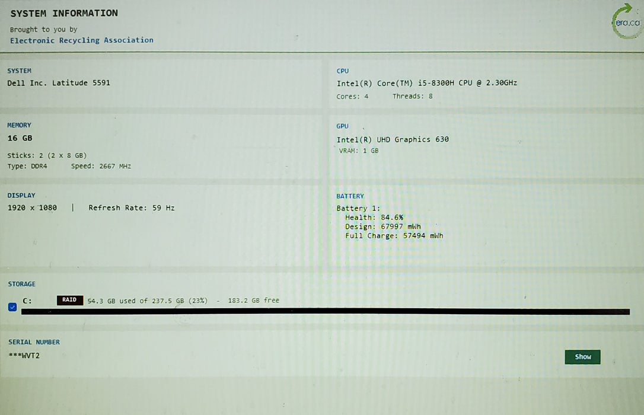Click the SYSTEM INFORMATION heading
This screenshot has height=415, width=644.
point(64,13)
